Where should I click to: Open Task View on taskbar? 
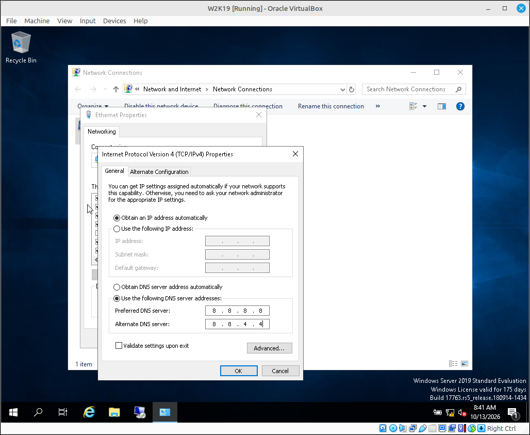pos(63,412)
